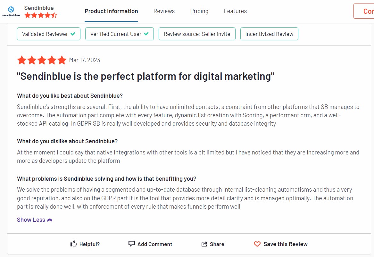Switch to the Reviews tab

(164, 11)
